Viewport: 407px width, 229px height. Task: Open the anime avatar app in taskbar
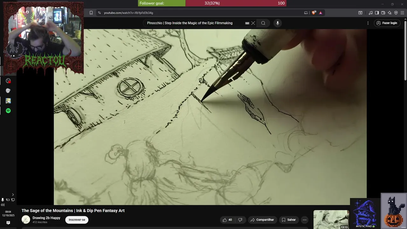click(8, 101)
